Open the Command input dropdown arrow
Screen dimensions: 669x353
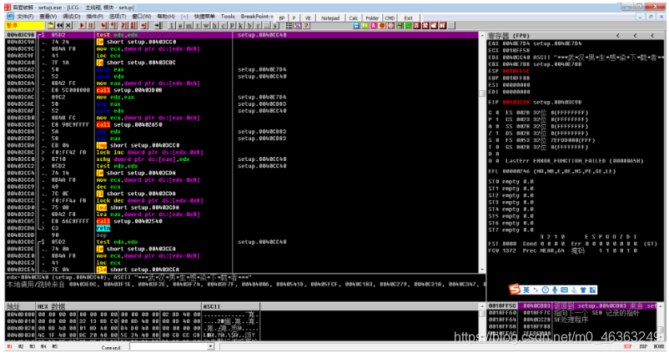click(210, 346)
